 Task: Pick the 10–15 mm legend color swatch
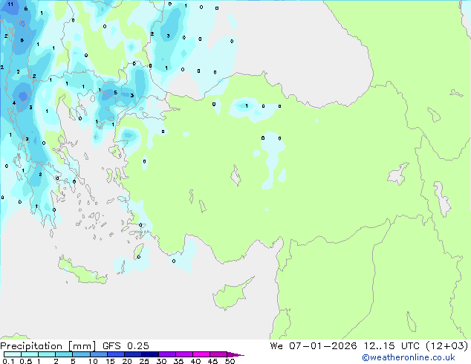(x=98, y=354)
